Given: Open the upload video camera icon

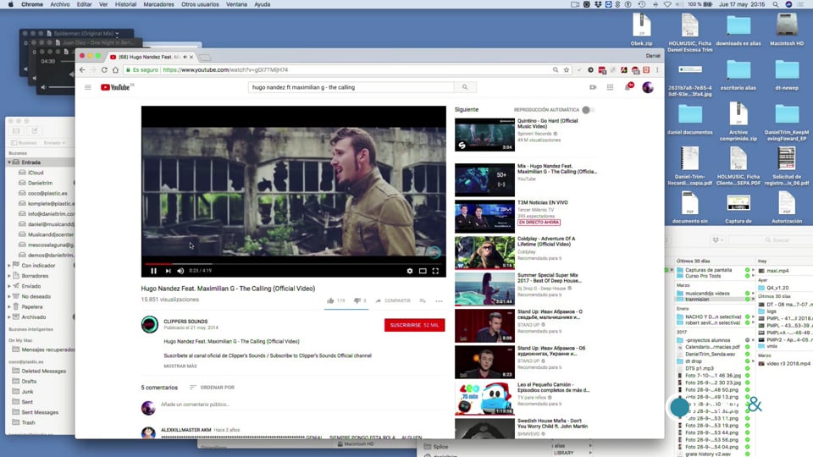Looking at the screenshot, I should point(593,87).
